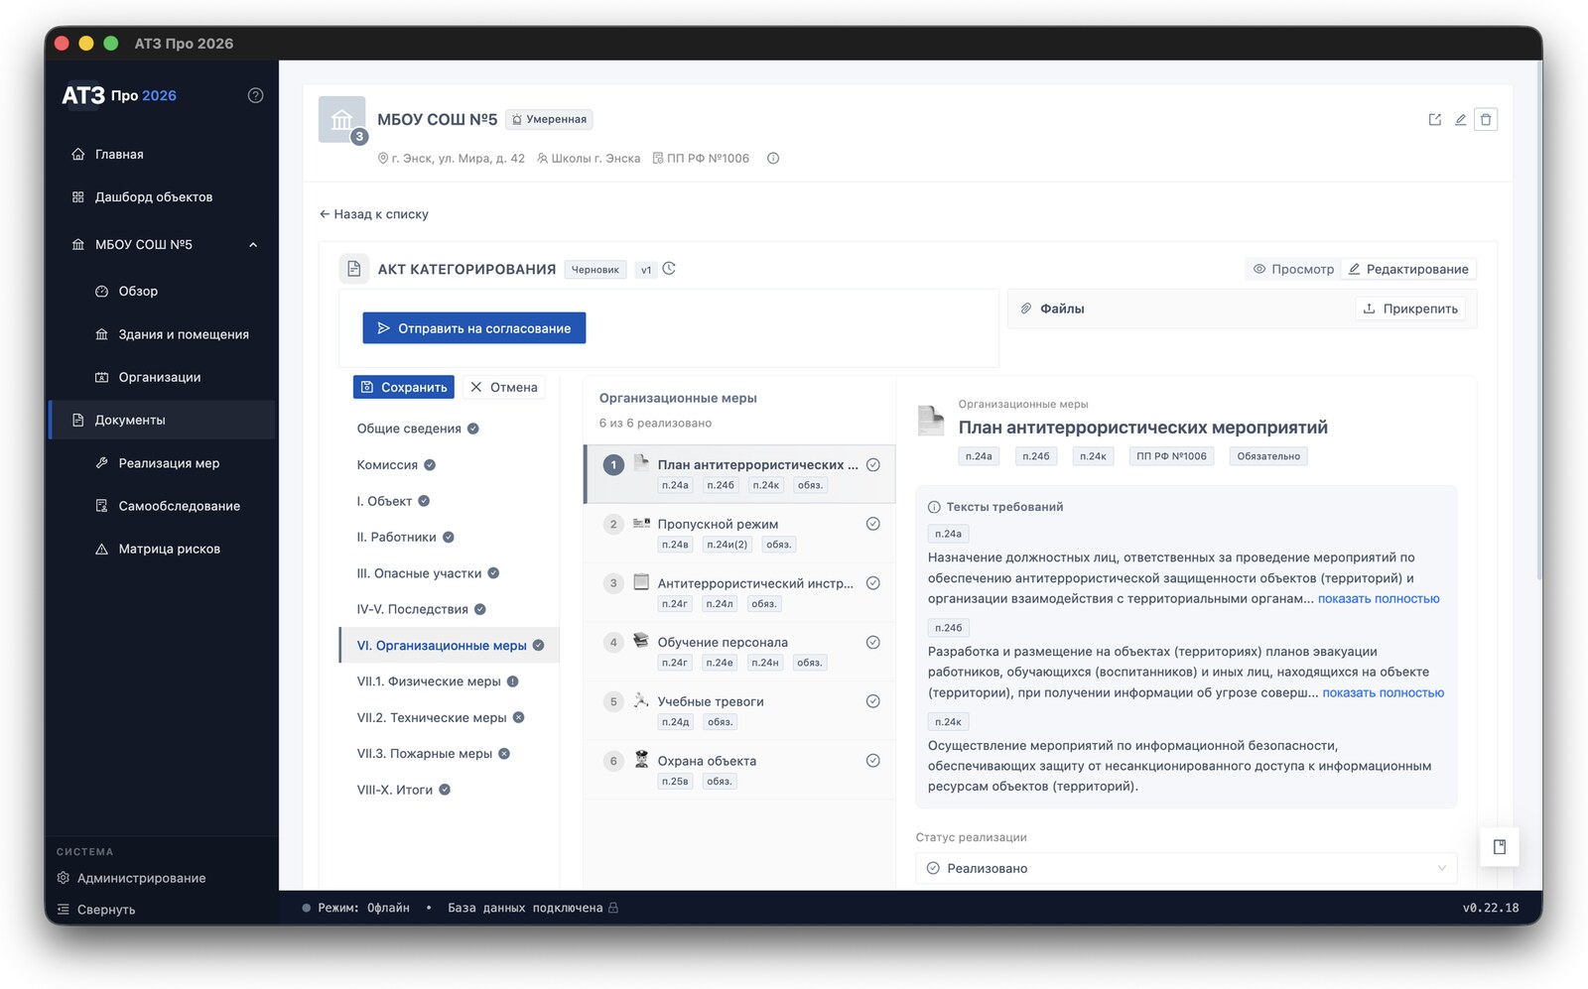
Task: Click status check icon on Обучение персонала
Action: [873, 642]
